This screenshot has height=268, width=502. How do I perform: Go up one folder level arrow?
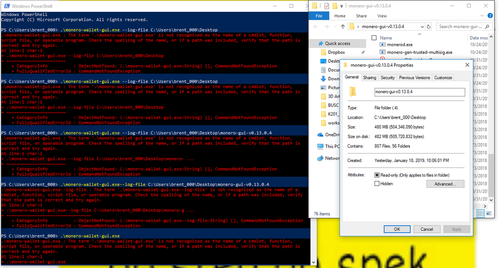[x=343, y=27]
